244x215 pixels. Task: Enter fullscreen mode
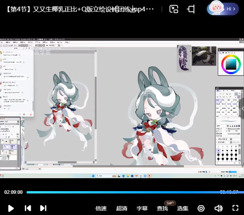pos(235,208)
